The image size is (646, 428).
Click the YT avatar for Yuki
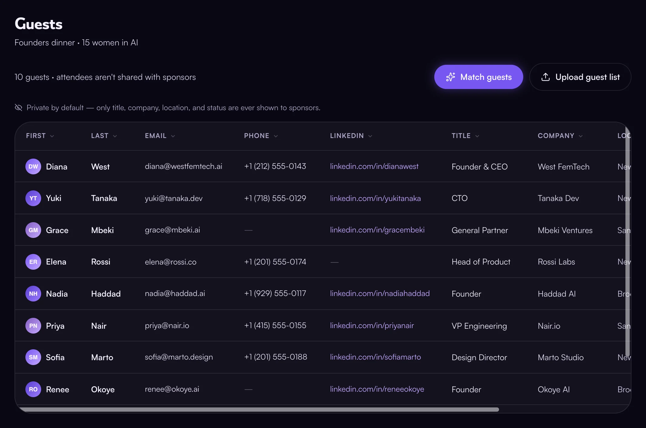click(33, 198)
